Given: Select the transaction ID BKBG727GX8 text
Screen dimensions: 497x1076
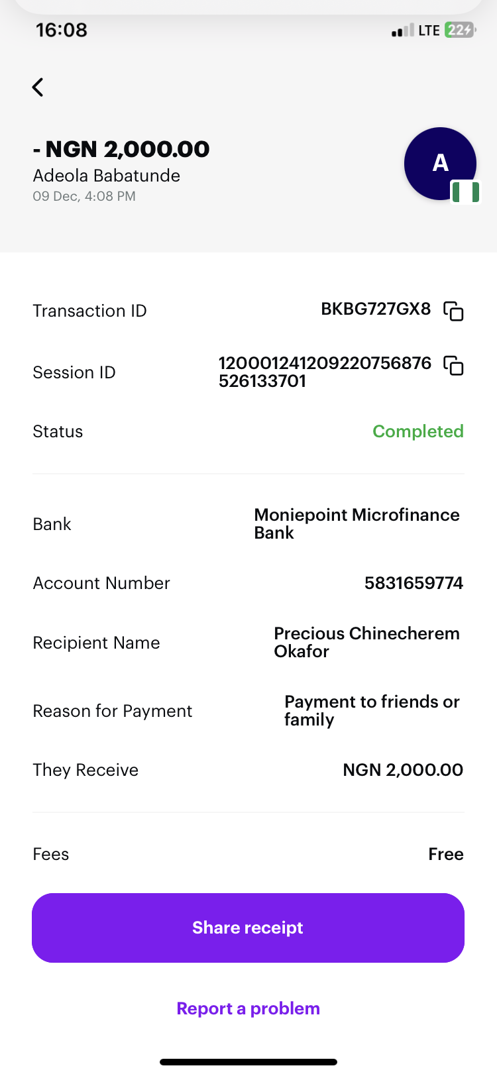Looking at the screenshot, I should click(376, 309).
